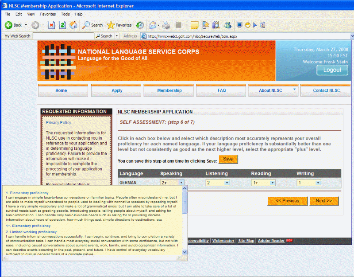Viewport: 354px width, 277px height.
Task: Open the Back button history dropdown arrow
Action: point(26,25)
